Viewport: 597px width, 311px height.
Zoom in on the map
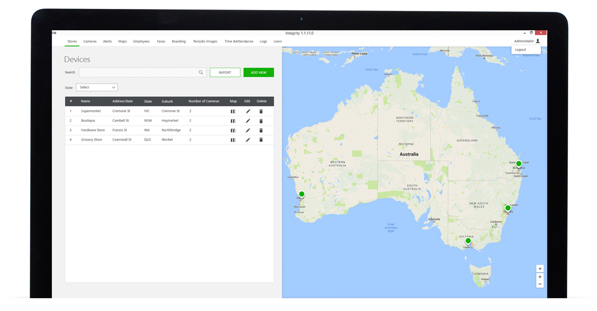540,277
